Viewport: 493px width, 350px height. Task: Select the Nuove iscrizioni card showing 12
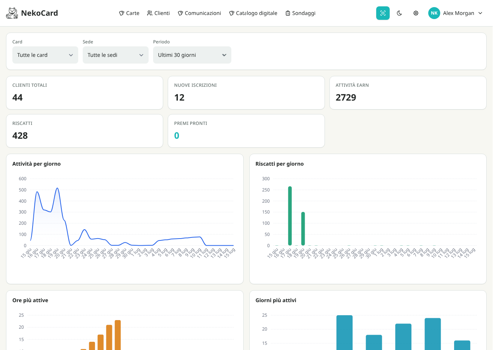pyautogui.click(x=246, y=93)
